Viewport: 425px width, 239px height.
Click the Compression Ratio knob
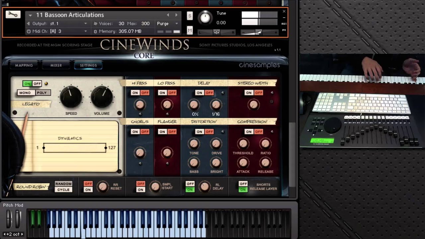point(265,144)
